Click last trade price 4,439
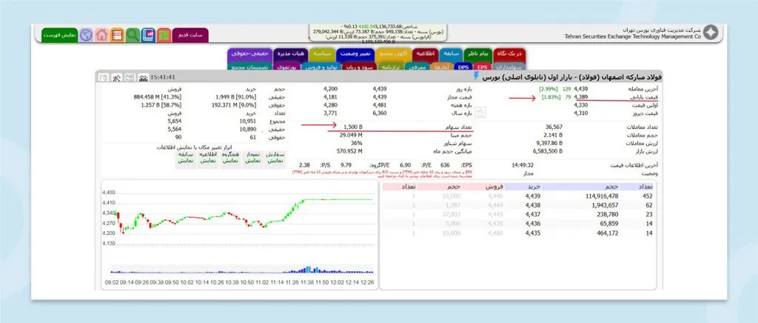 tap(581, 89)
